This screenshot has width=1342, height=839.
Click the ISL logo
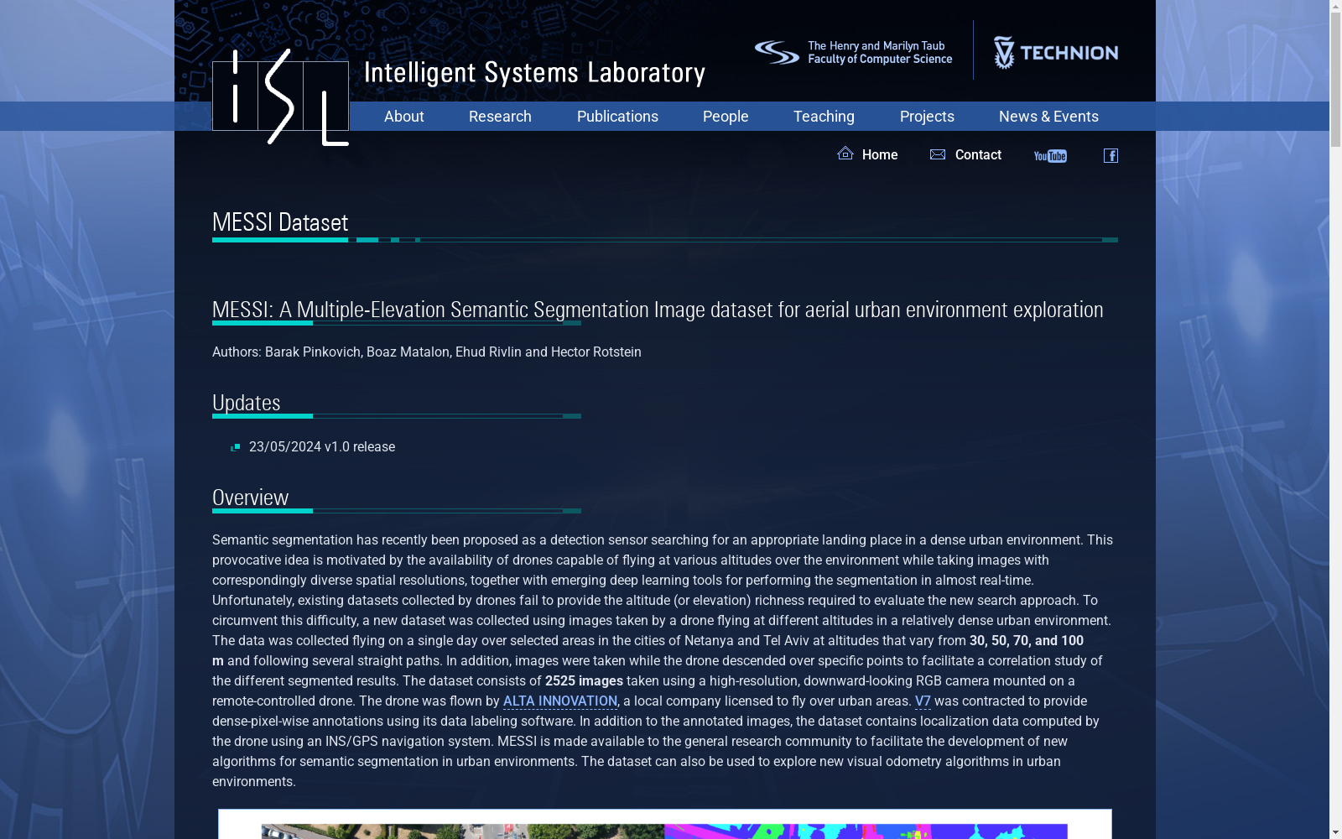pos(280,96)
